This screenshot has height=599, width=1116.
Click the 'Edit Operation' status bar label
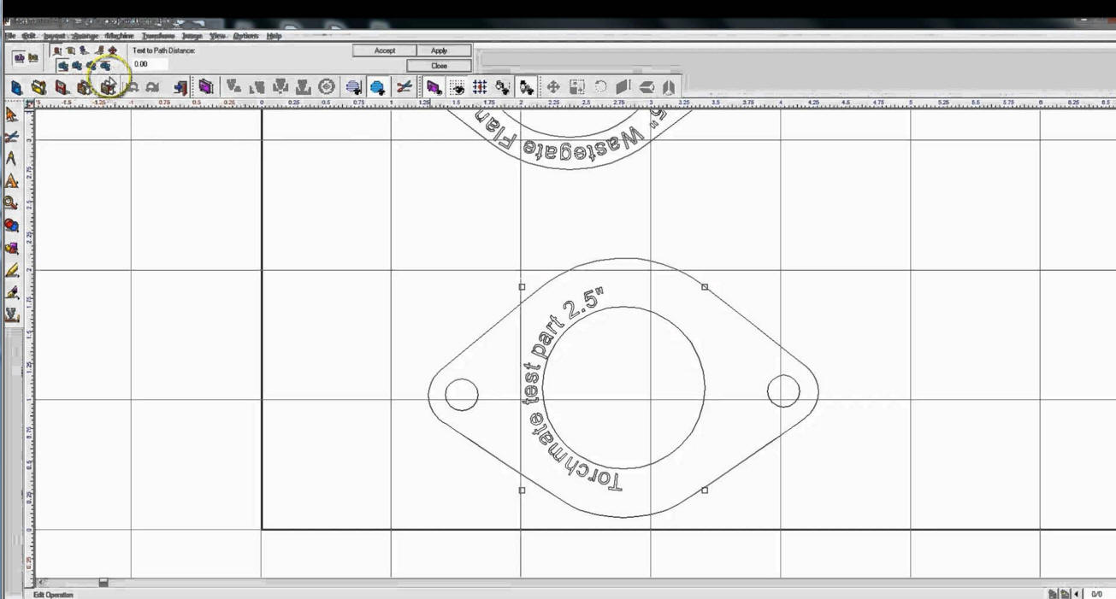[x=53, y=595]
